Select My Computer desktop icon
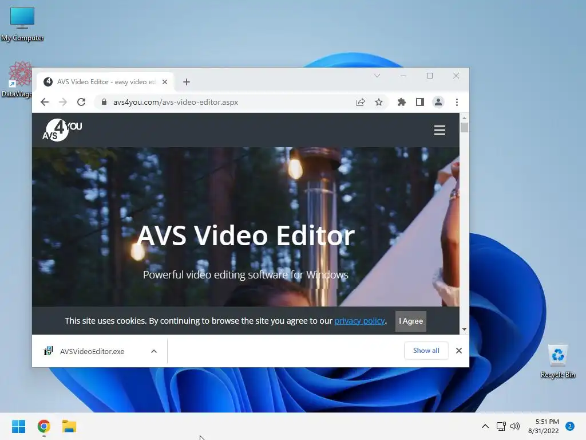586x440 pixels. 22,24
